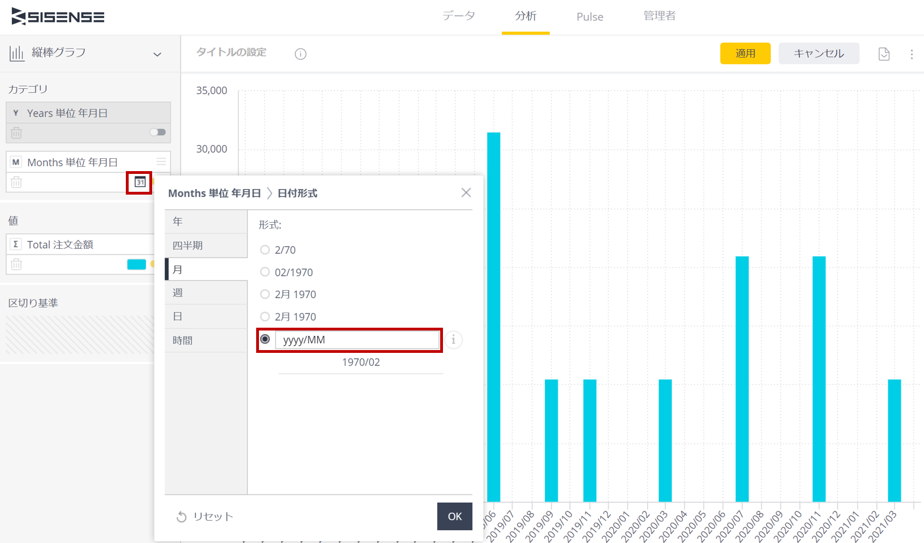Click the Sisense logo
924x543 pixels.
(58, 17)
